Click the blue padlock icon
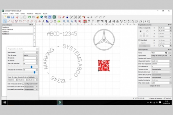This screenshot has height=115, width=173. click(x=67, y=17)
